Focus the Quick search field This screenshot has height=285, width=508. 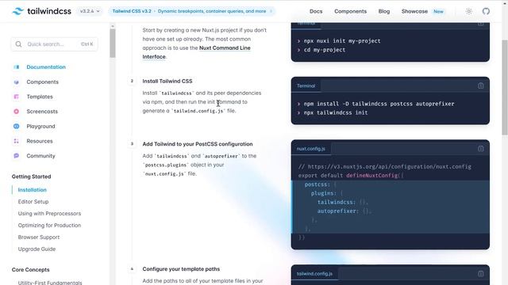(x=55, y=44)
